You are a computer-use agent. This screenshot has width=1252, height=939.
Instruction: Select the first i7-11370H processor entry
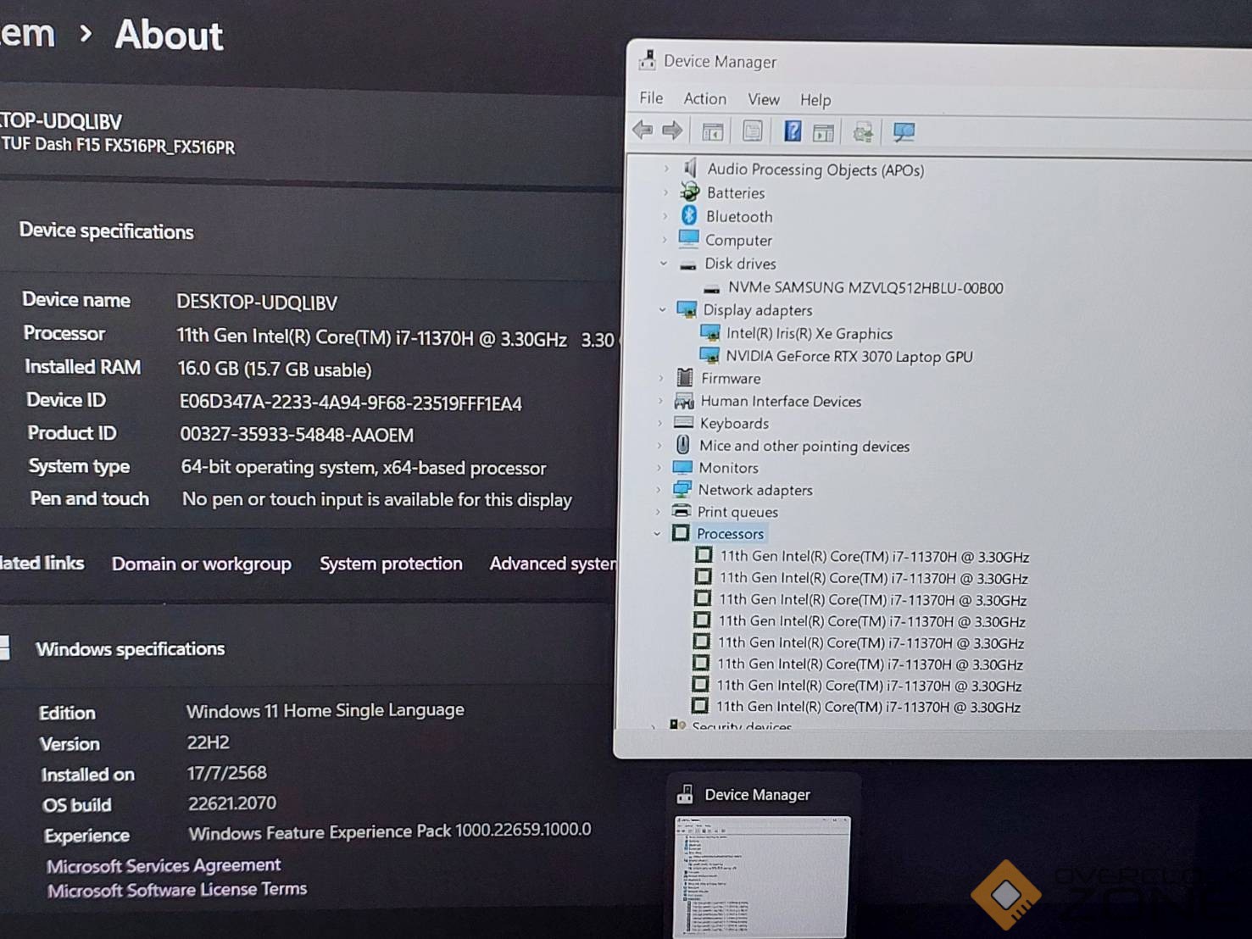[875, 557]
